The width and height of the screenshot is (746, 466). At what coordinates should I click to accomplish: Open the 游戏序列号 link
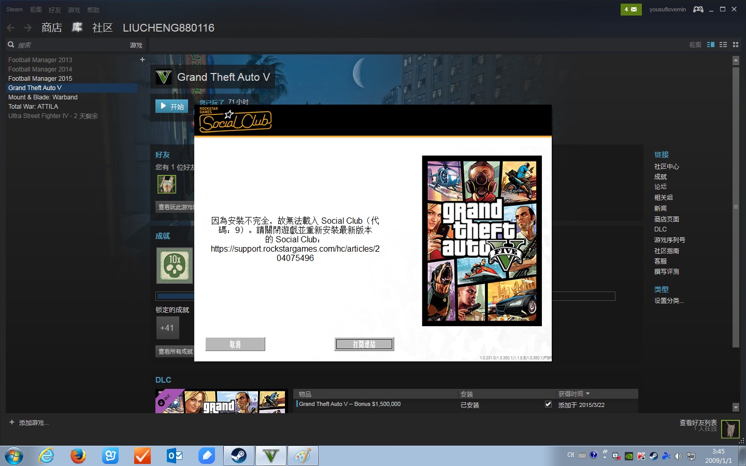pyautogui.click(x=669, y=240)
